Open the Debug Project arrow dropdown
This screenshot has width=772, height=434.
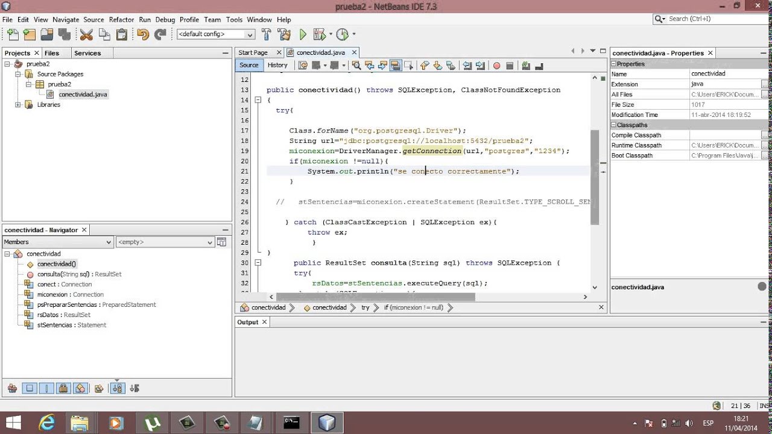coord(330,34)
